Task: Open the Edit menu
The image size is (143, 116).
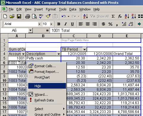Action: (19, 9)
